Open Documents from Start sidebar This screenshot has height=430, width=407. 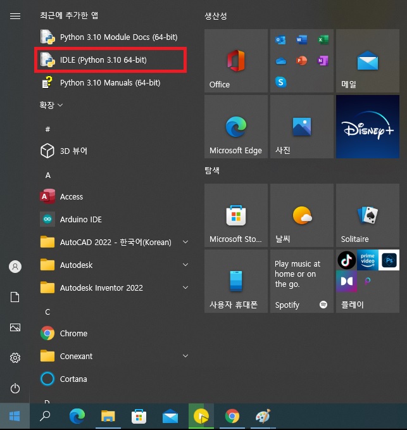point(15,297)
